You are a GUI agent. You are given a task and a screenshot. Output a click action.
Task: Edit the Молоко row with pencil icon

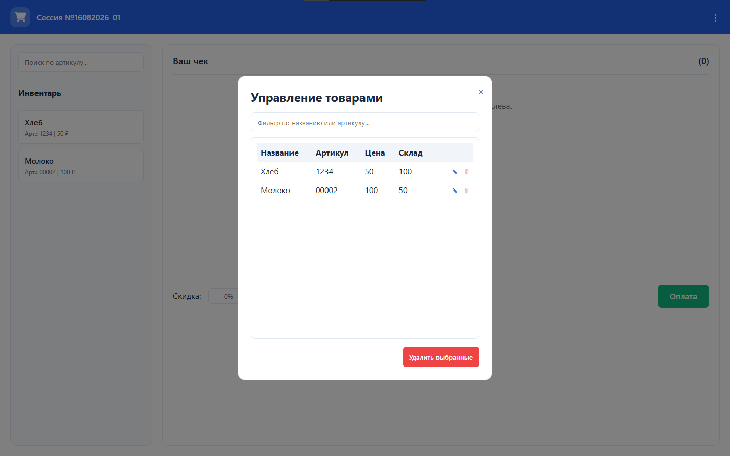(x=455, y=191)
